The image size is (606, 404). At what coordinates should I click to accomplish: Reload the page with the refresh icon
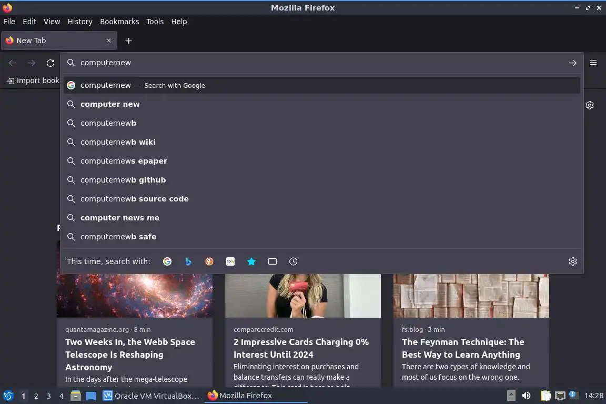pos(50,63)
